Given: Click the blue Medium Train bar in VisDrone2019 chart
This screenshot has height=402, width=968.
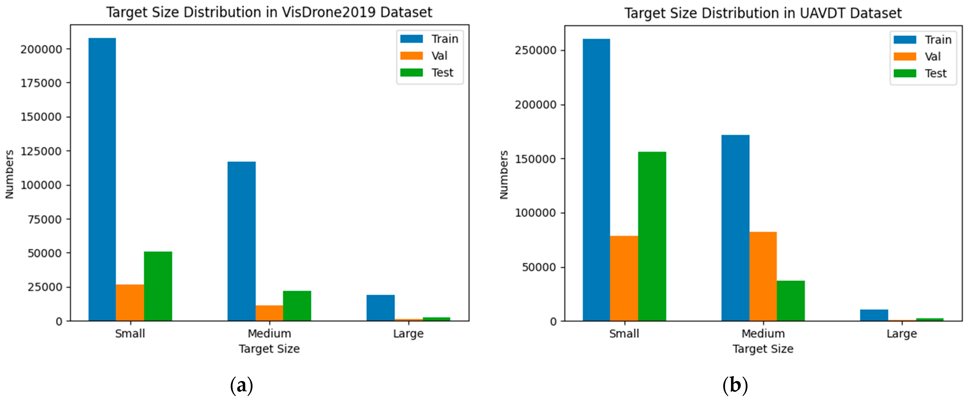Looking at the screenshot, I should coord(241,241).
